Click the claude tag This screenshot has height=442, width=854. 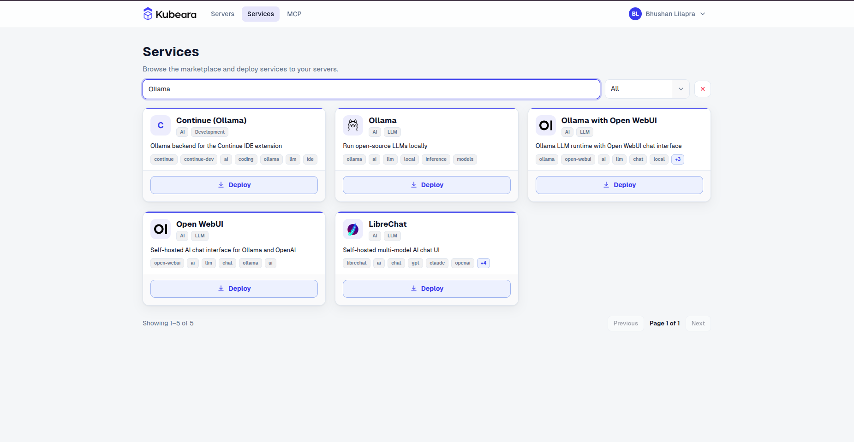point(437,263)
